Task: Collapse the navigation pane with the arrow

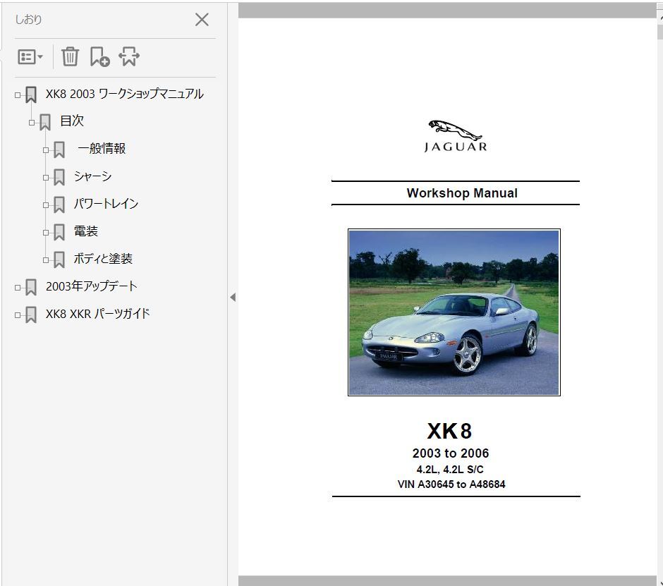Action: coord(233,297)
